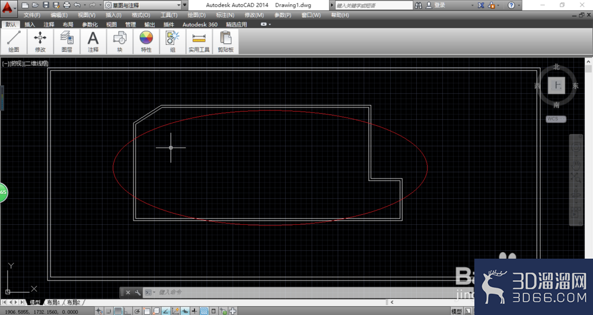
Task: Open the 标注(N) menu
Action: (225, 15)
